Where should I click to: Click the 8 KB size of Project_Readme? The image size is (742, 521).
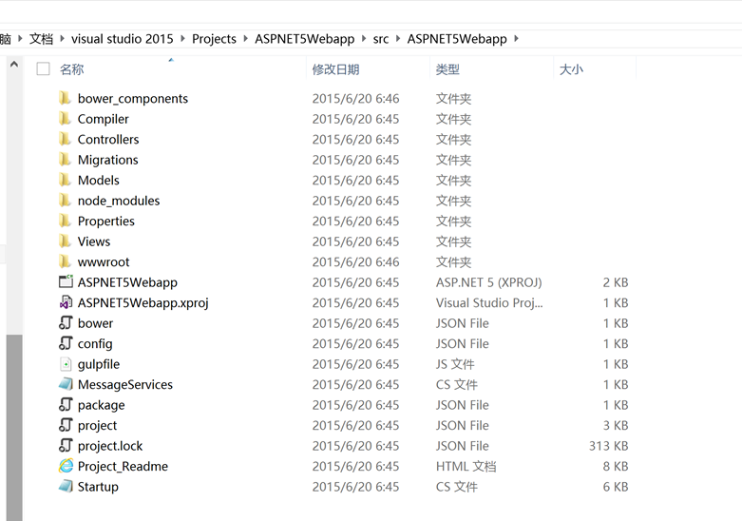616,466
